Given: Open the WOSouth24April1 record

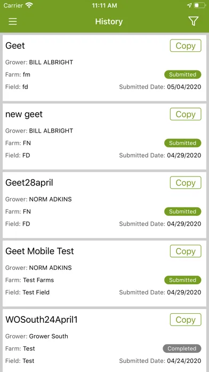Looking at the screenshot, I should tap(104, 340).
